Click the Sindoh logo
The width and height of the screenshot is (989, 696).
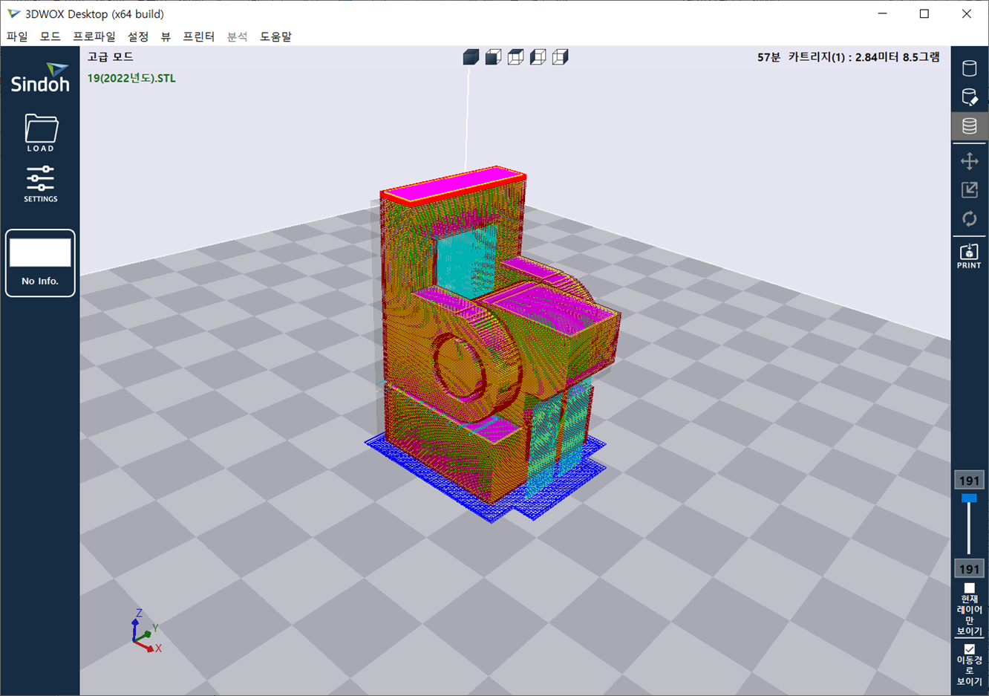40,77
